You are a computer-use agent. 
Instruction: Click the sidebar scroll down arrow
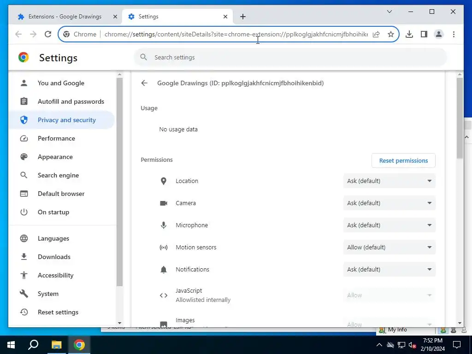[119, 323]
